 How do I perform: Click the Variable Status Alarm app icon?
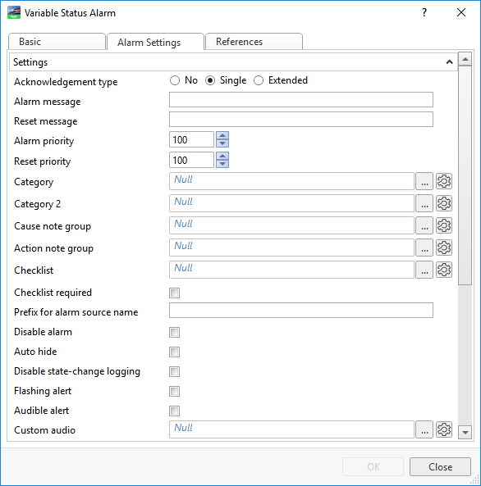[14, 13]
